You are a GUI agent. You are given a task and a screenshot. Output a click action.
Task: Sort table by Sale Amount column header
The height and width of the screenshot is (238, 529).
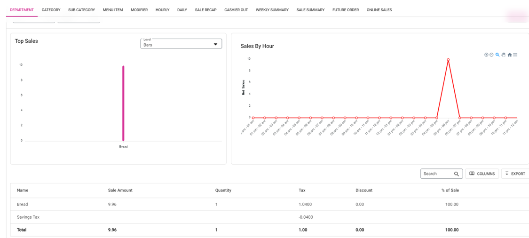120,190
